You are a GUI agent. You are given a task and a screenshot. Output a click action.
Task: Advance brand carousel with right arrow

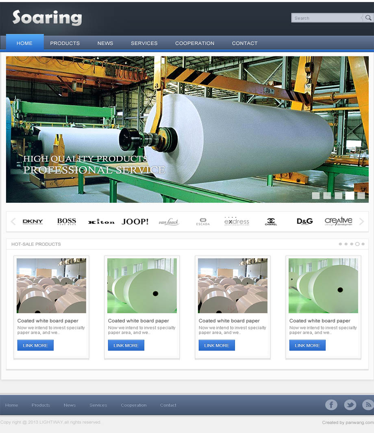pyautogui.click(x=361, y=221)
